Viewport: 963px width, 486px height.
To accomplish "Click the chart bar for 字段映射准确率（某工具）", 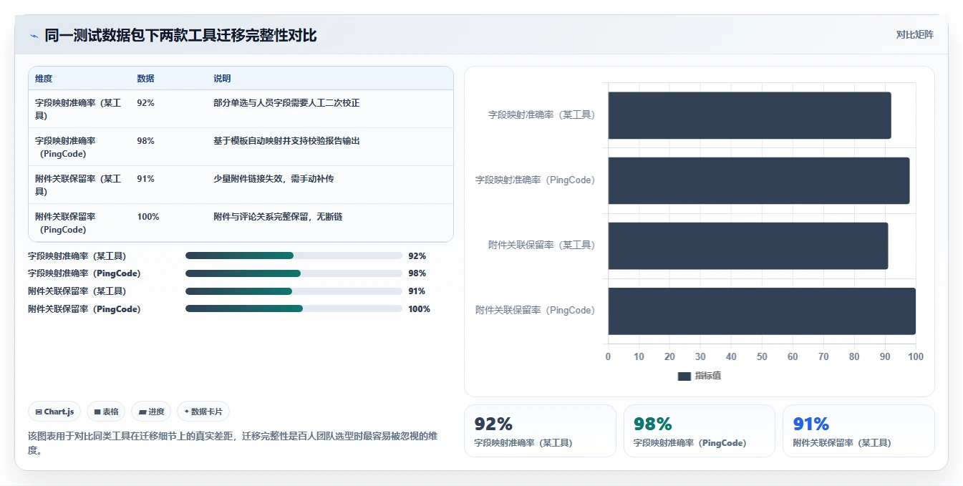I will coord(750,115).
